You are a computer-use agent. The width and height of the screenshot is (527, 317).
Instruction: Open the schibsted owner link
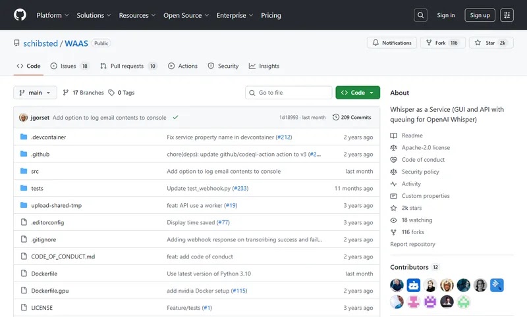tap(40, 43)
